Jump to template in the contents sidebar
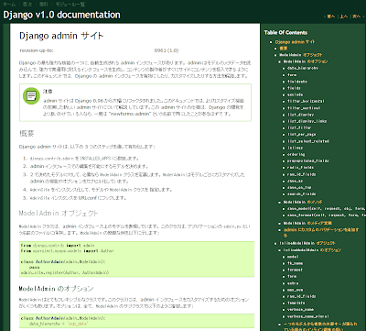This screenshot has width=366, height=331. (x=296, y=303)
